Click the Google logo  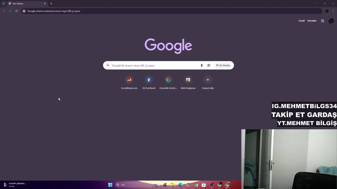pyautogui.click(x=168, y=46)
